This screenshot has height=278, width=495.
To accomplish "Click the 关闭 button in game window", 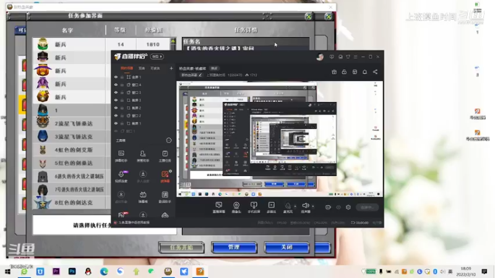I will 286,248.
